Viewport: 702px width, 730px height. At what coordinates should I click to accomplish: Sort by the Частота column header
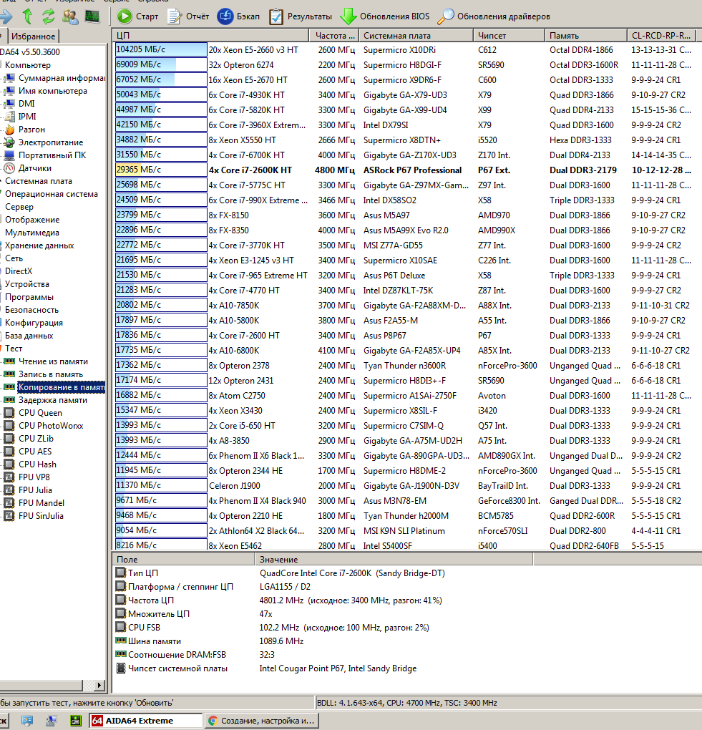pyautogui.click(x=333, y=35)
